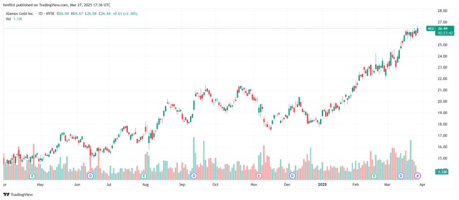This screenshot has width=459, height=200.
Task: Click the earnings marker in early August
Action: pos(143,175)
